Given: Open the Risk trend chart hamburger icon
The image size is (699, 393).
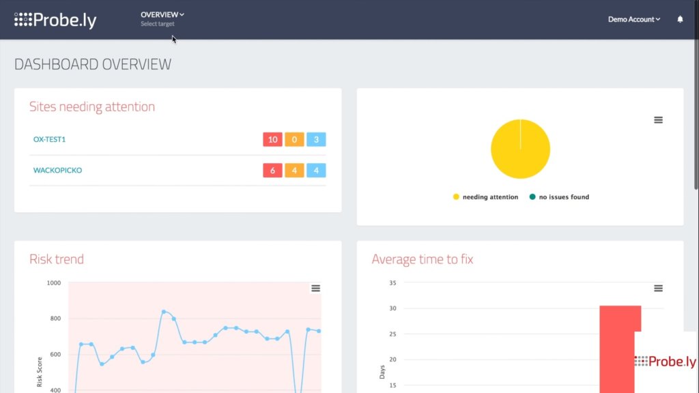Looking at the screenshot, I should coord(315,288).
